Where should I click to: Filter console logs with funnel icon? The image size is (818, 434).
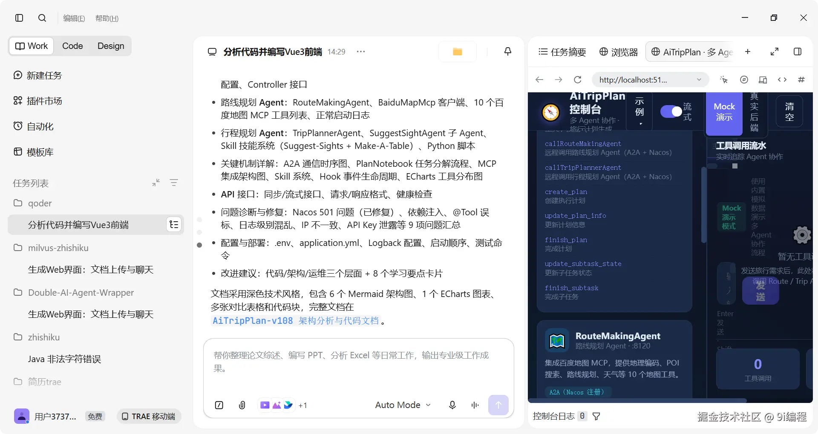596,416
